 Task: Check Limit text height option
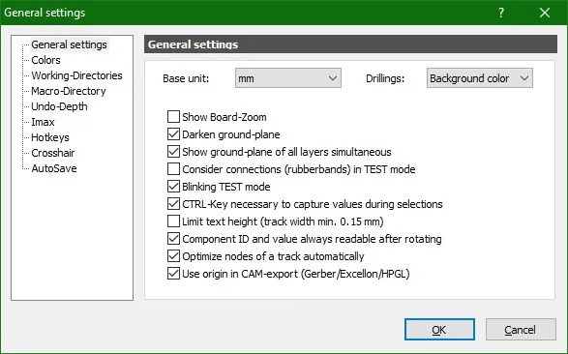point(173,221)
